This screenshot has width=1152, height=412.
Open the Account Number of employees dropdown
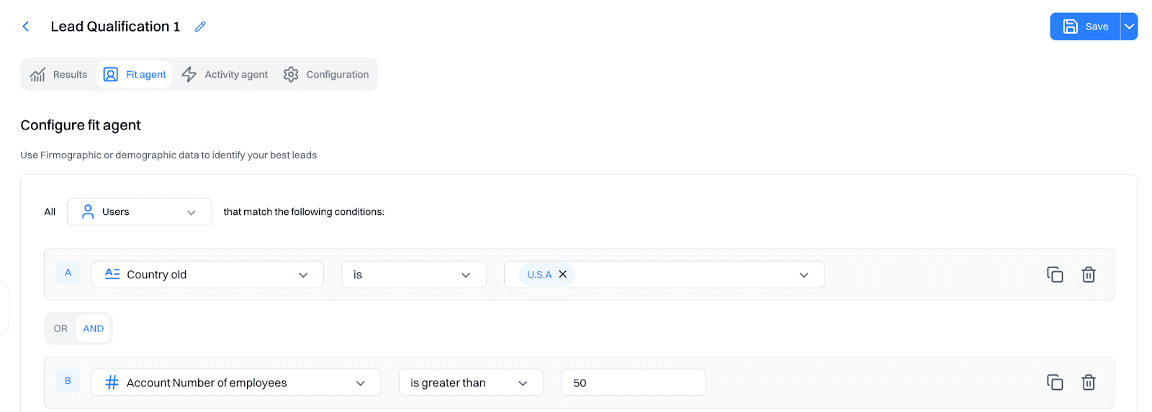click(235, 383)
